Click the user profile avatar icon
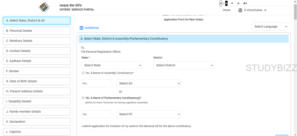The width and height of the screenshot is (297, 136). tap(240, 10)
